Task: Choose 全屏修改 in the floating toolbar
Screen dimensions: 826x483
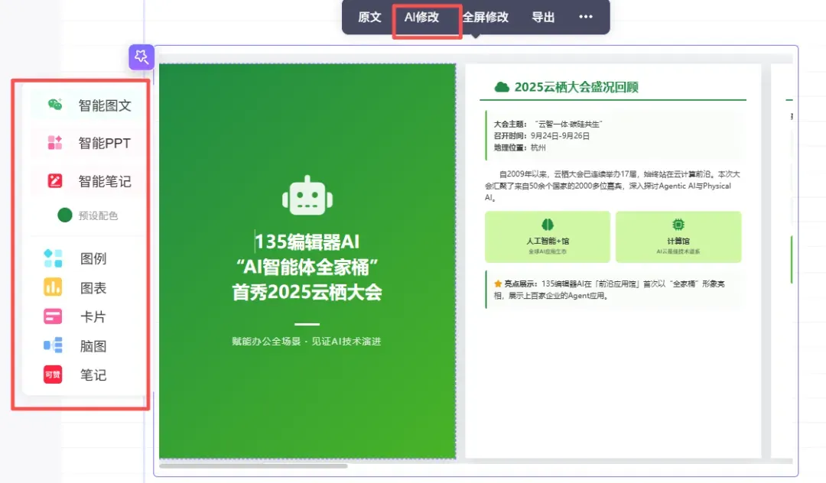Action: click(485, 18)
